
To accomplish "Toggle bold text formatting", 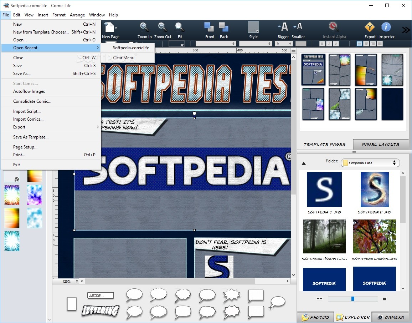I will 322,44.
